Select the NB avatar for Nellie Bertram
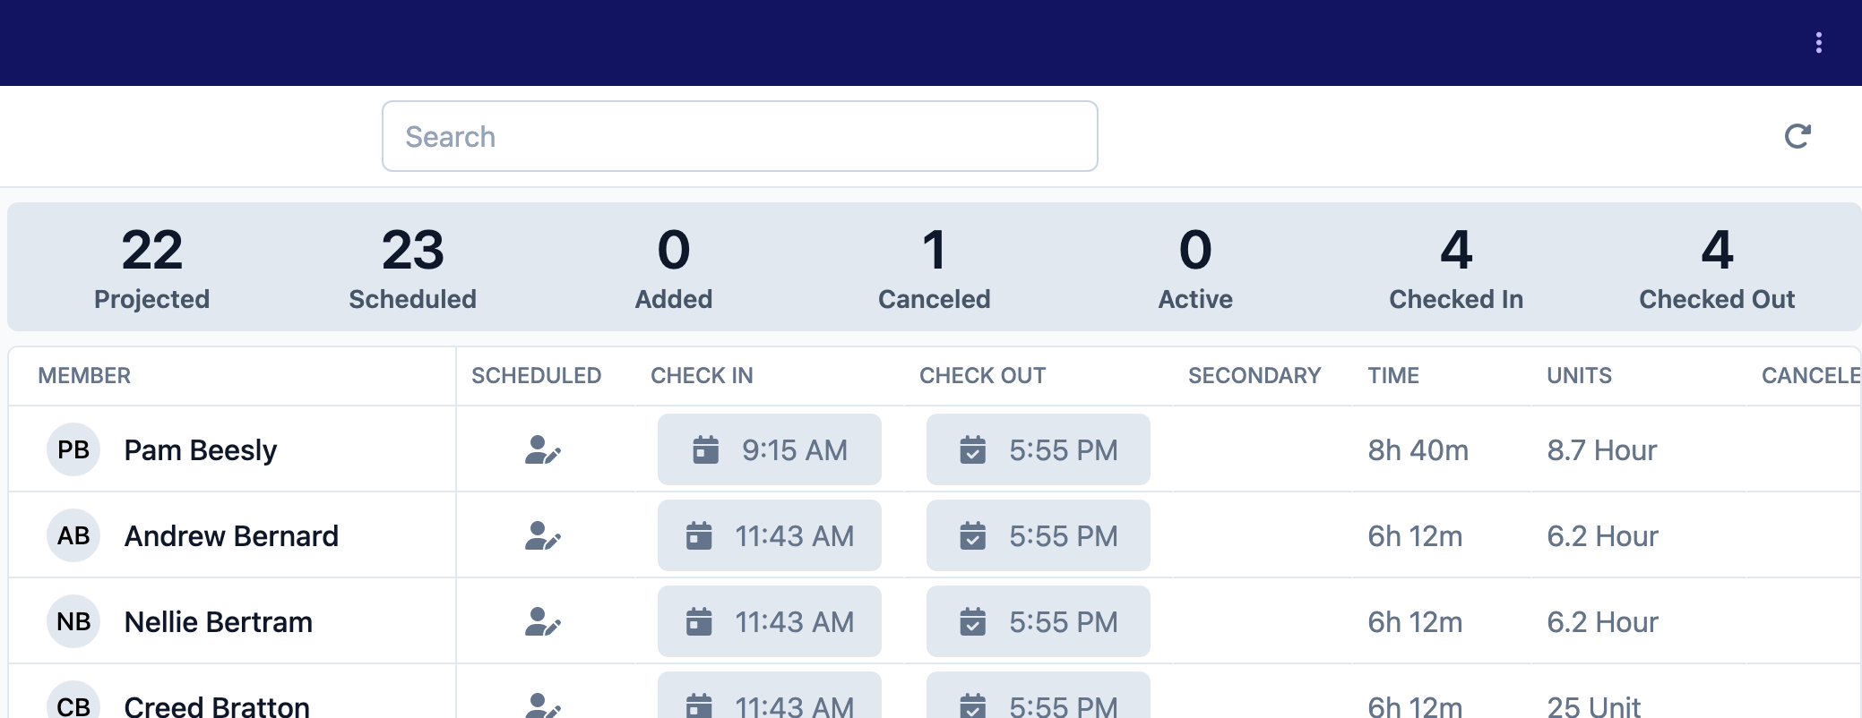 73,621
